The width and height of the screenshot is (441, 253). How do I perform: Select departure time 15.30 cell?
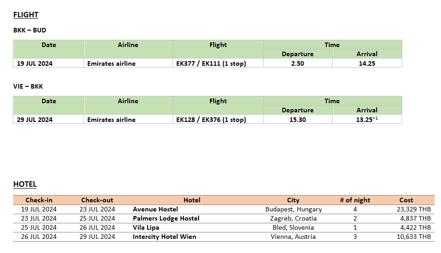coord(298,119)
